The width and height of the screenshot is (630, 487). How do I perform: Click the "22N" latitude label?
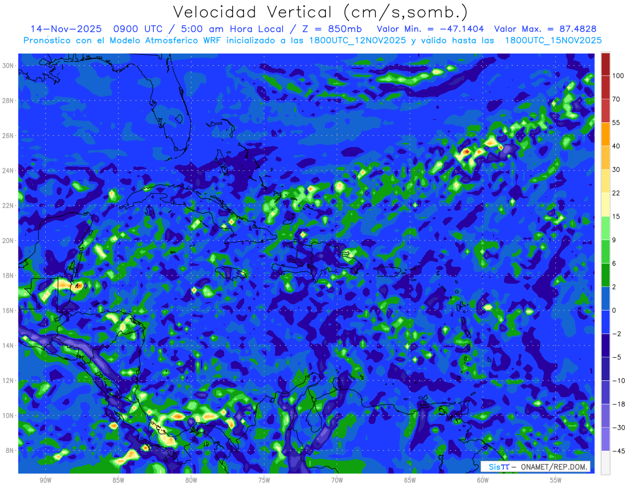(x=8, y=205)
